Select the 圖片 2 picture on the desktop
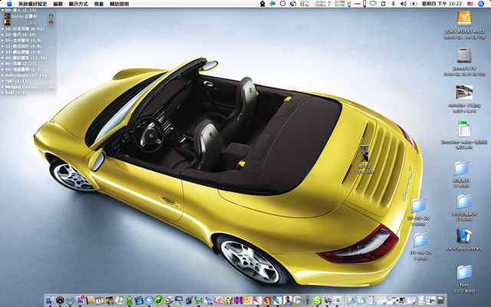The height and width of the screenshot is (307, 491). coord(364,153)
